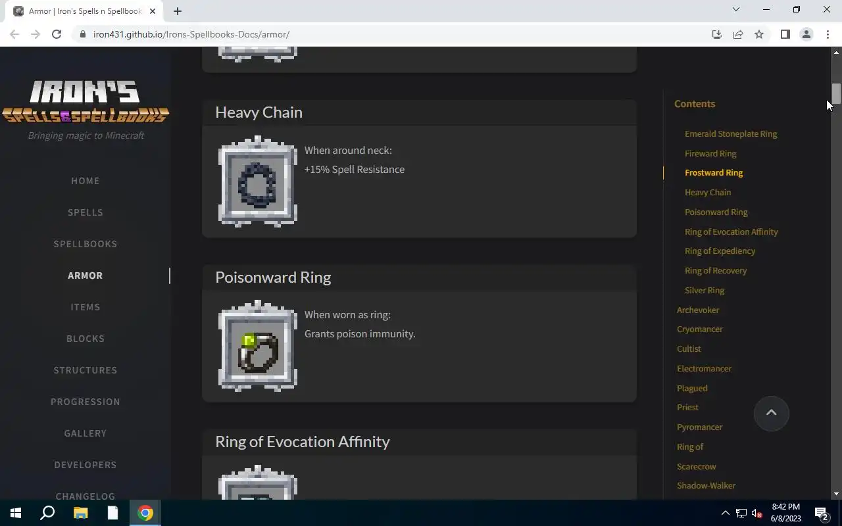Screen dimensions: 842x526
Task: Open the Chrome three-dot menu
Action: 828,34
